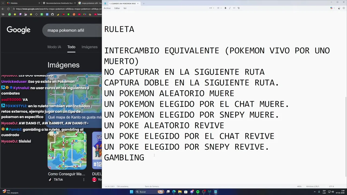Viewport: 347px width, 195px height.
Task: Click the 460% zoom status entry
Action: (299, 186)
